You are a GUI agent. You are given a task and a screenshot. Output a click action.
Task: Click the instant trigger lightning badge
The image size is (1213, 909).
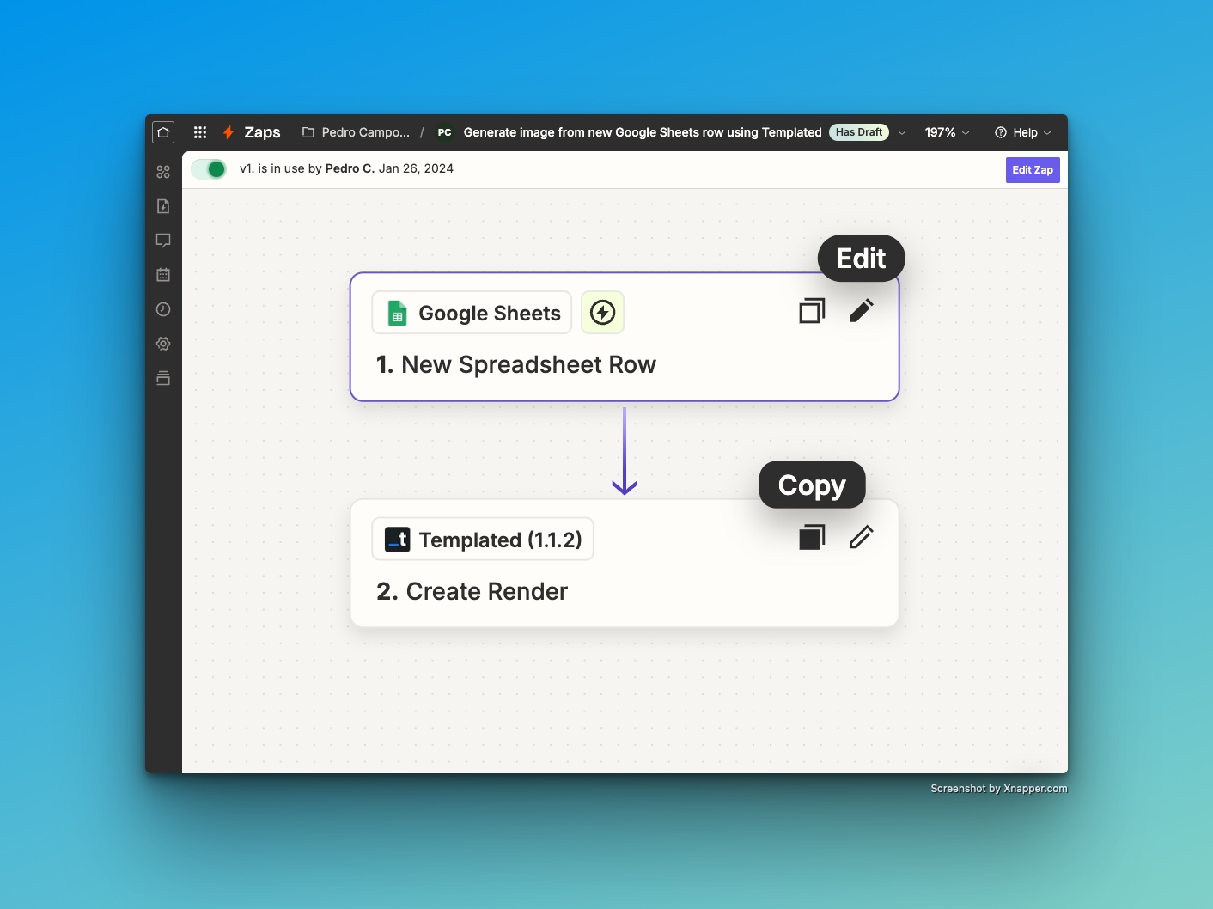[x=603, y=313]
